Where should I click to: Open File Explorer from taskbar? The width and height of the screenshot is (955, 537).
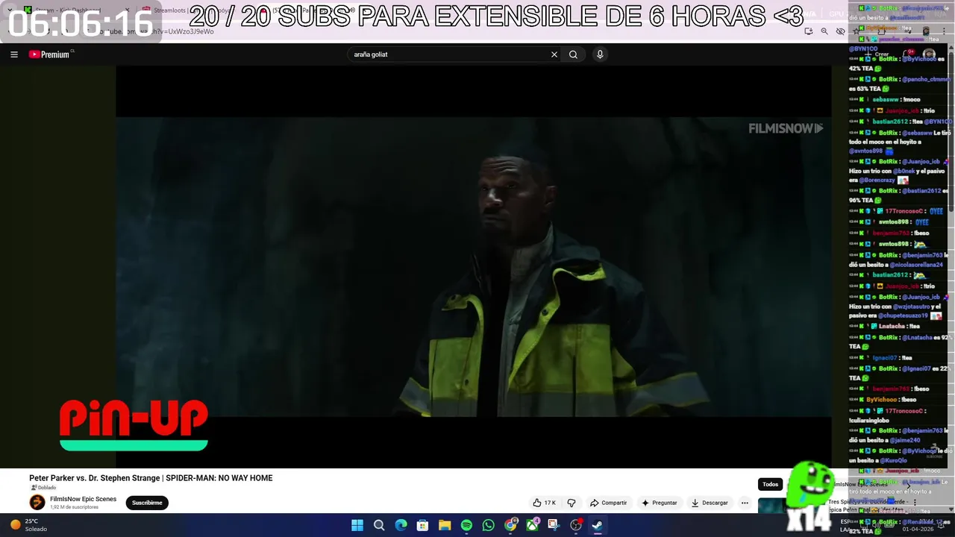click(445, 525)
